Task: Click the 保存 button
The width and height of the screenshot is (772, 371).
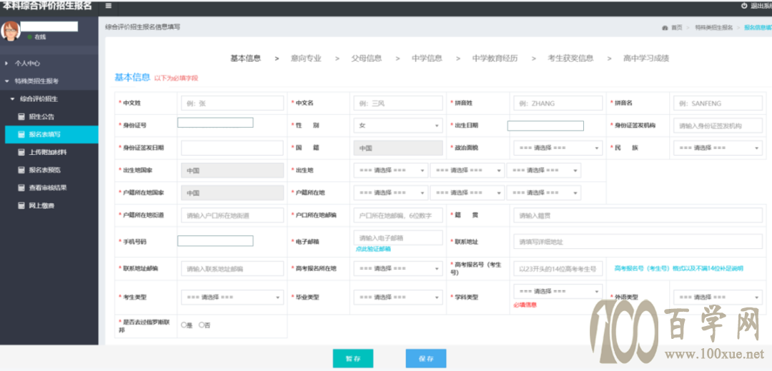Action: (x=426, y=359)
